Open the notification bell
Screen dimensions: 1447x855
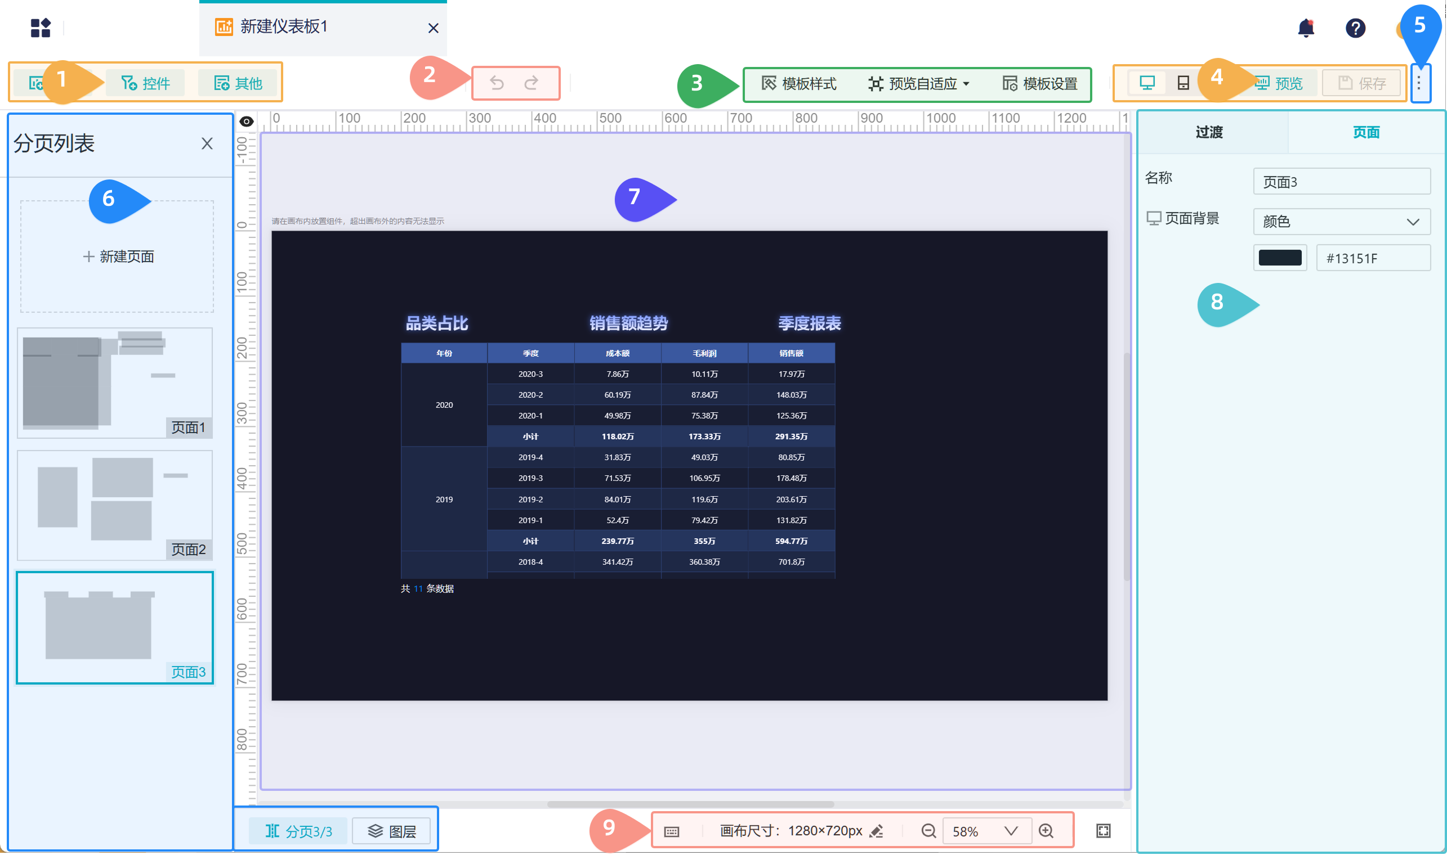1306,28
